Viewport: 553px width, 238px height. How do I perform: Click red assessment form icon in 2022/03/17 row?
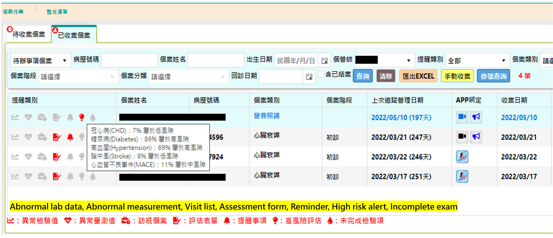[57, 176]
